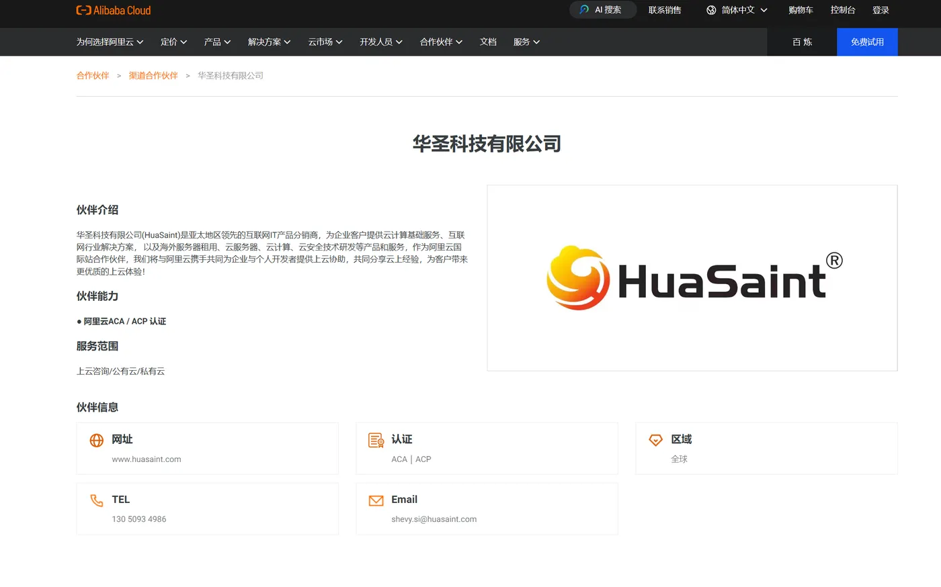The width and height of the screenshot is (941, 587).
Task: Open the 文档 documentation menu item
Action: tap(488, 42)
